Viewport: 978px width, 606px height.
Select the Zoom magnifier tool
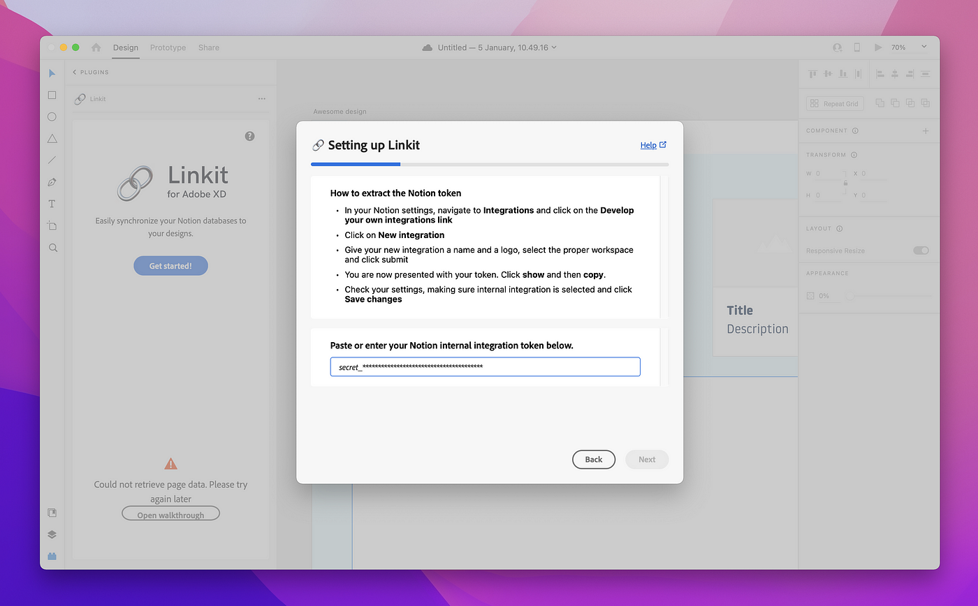click(52, 248)
